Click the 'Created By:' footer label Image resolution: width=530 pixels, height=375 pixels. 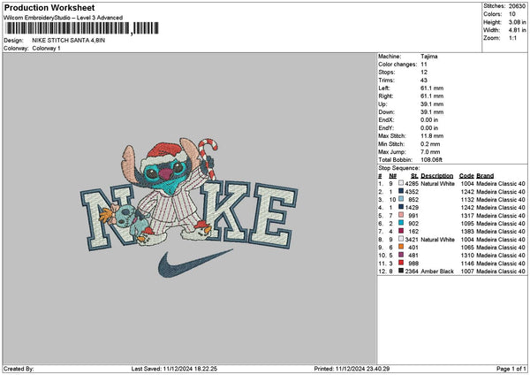tap(19, 369)
